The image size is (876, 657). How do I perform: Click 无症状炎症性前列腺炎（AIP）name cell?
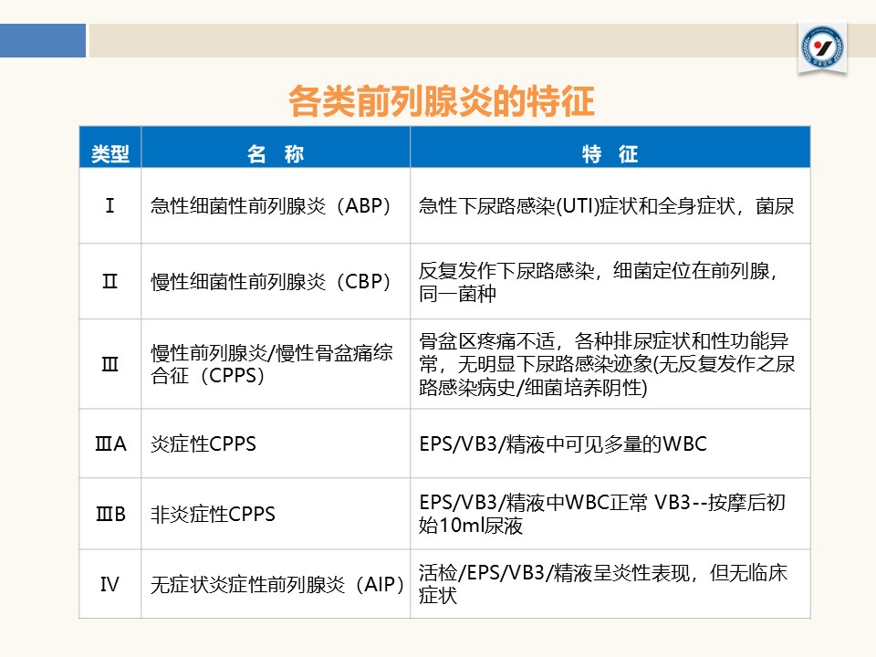276,584
